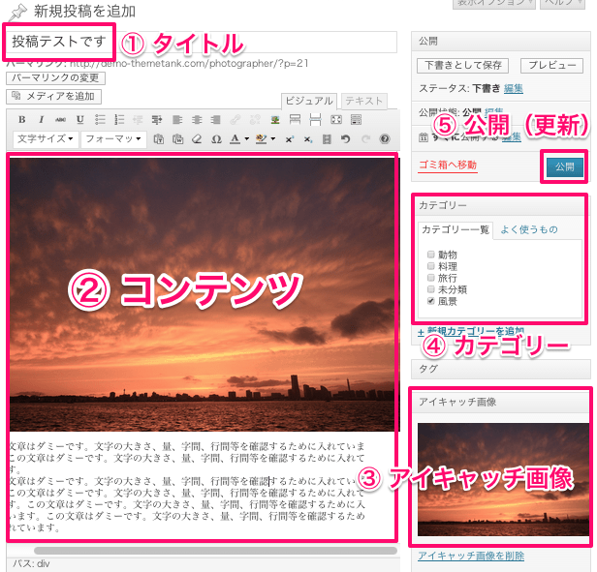Click アイキャッチ画像を削除 link
Image resolution: width=597 pixels, height=572 pixels.
point(471,556)
